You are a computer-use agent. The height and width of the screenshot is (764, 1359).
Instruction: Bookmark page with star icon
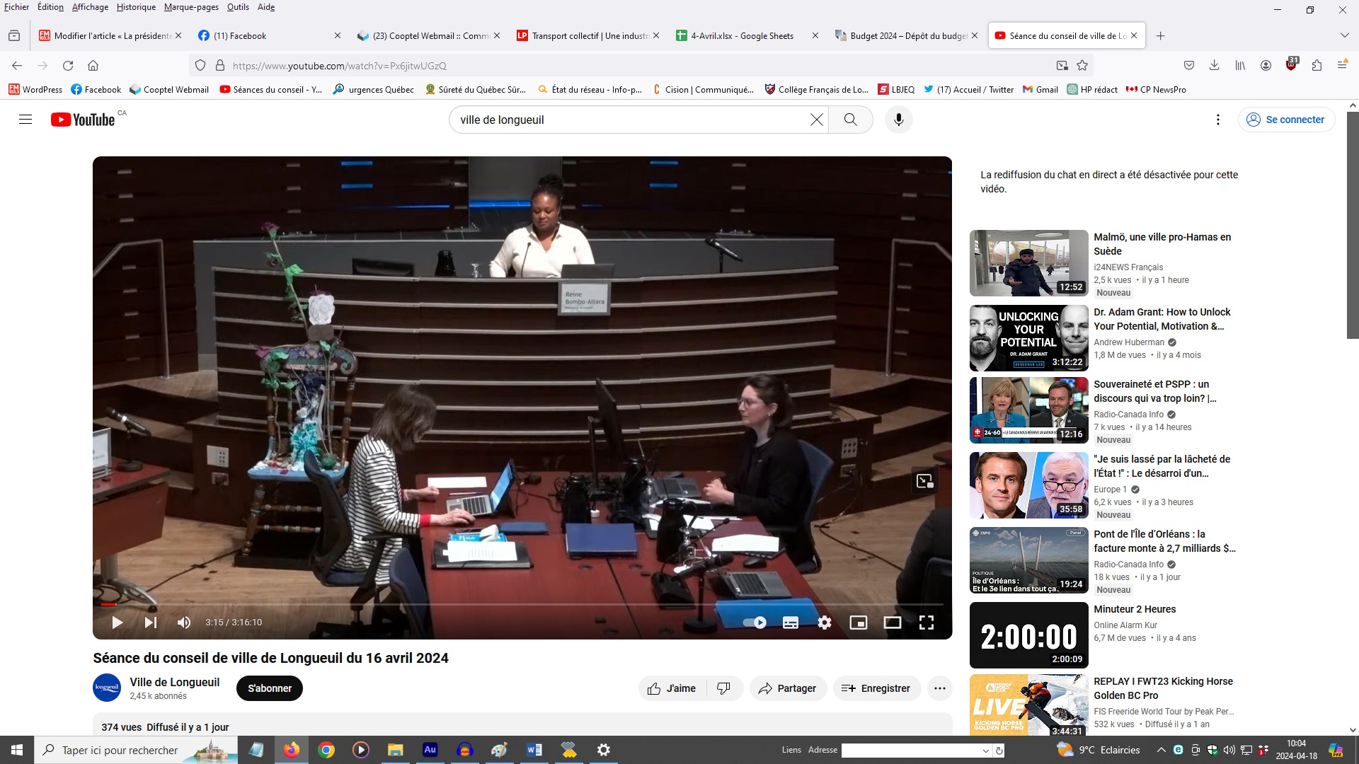[1082, 66]
